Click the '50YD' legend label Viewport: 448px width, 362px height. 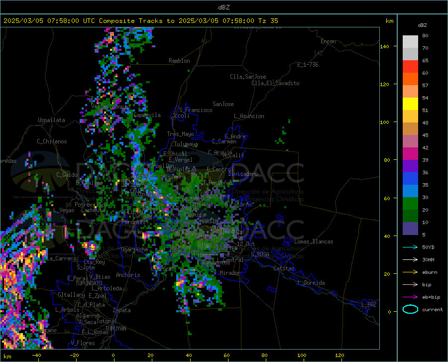tap(428, 247)
